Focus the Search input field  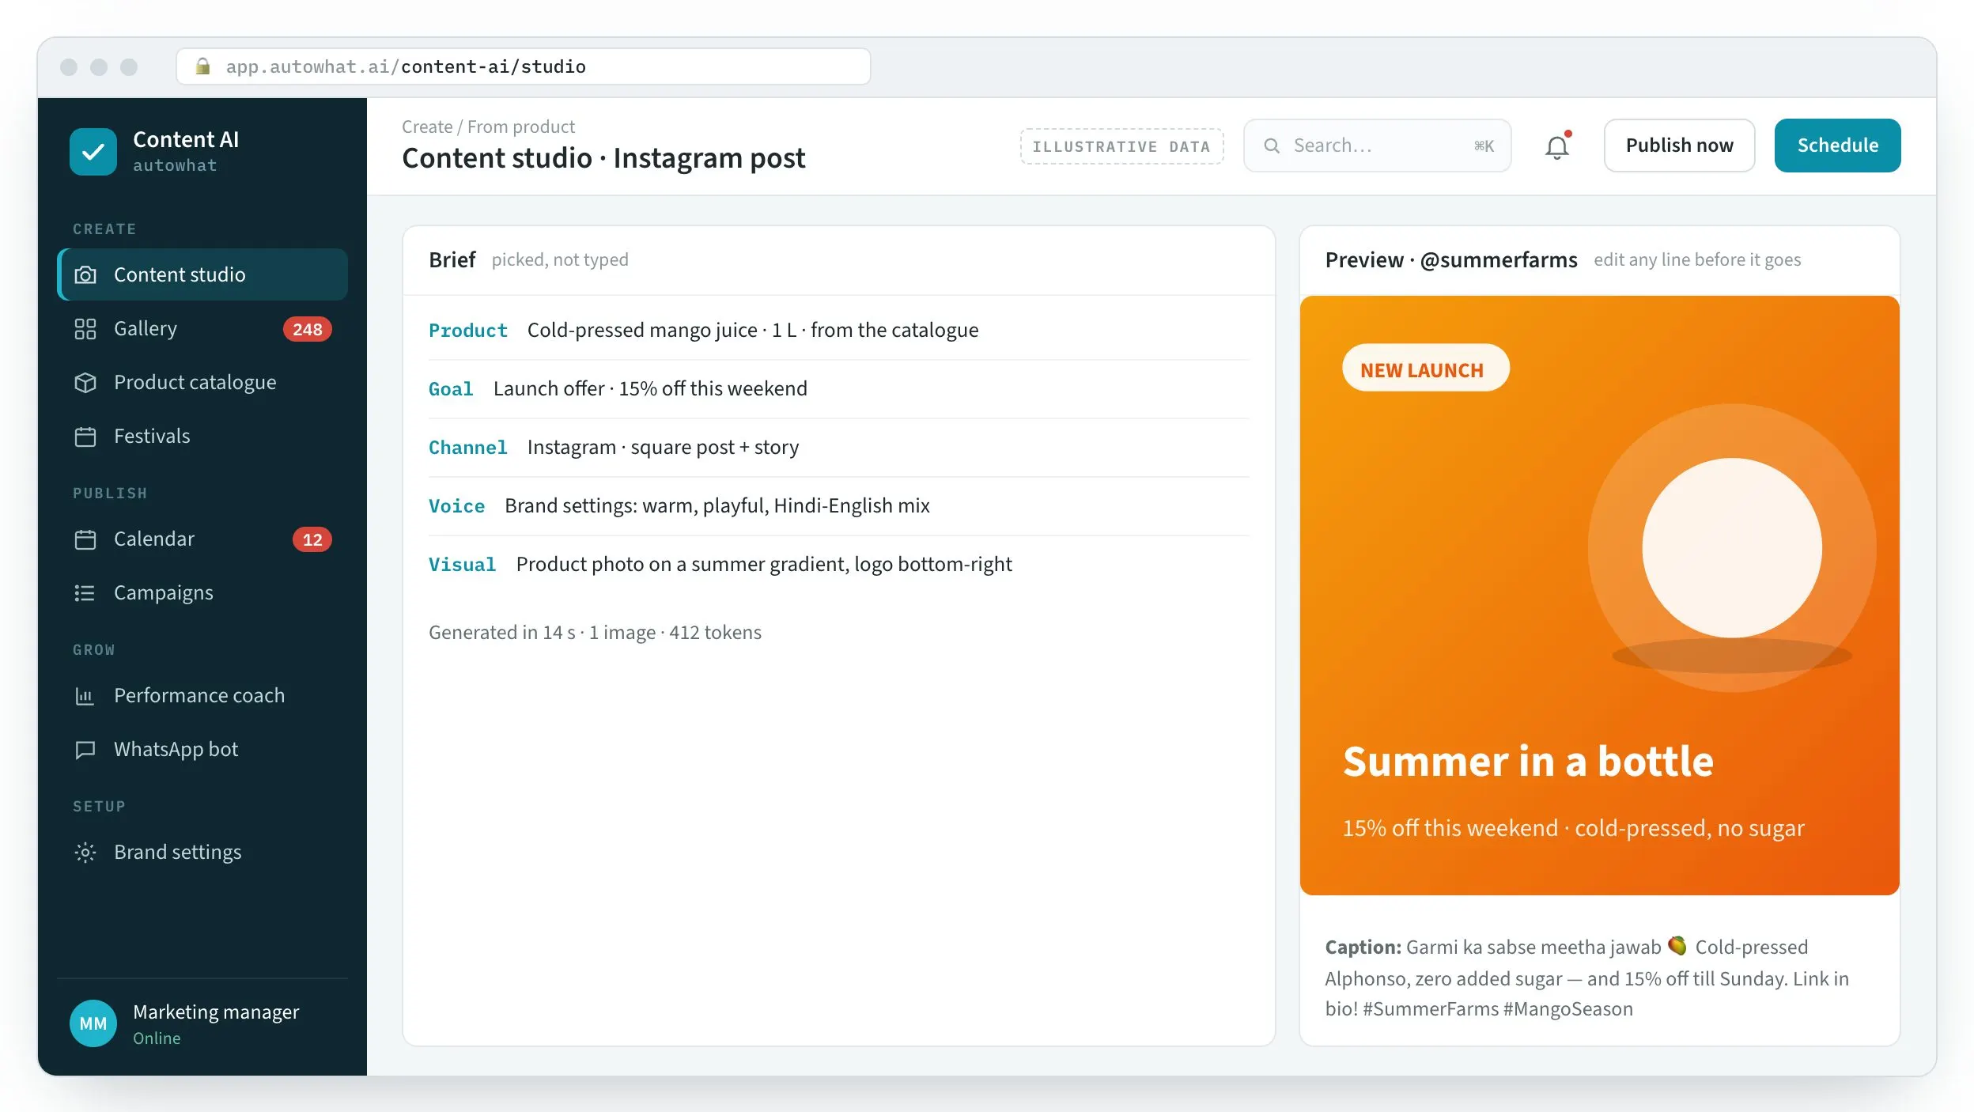1377,146
